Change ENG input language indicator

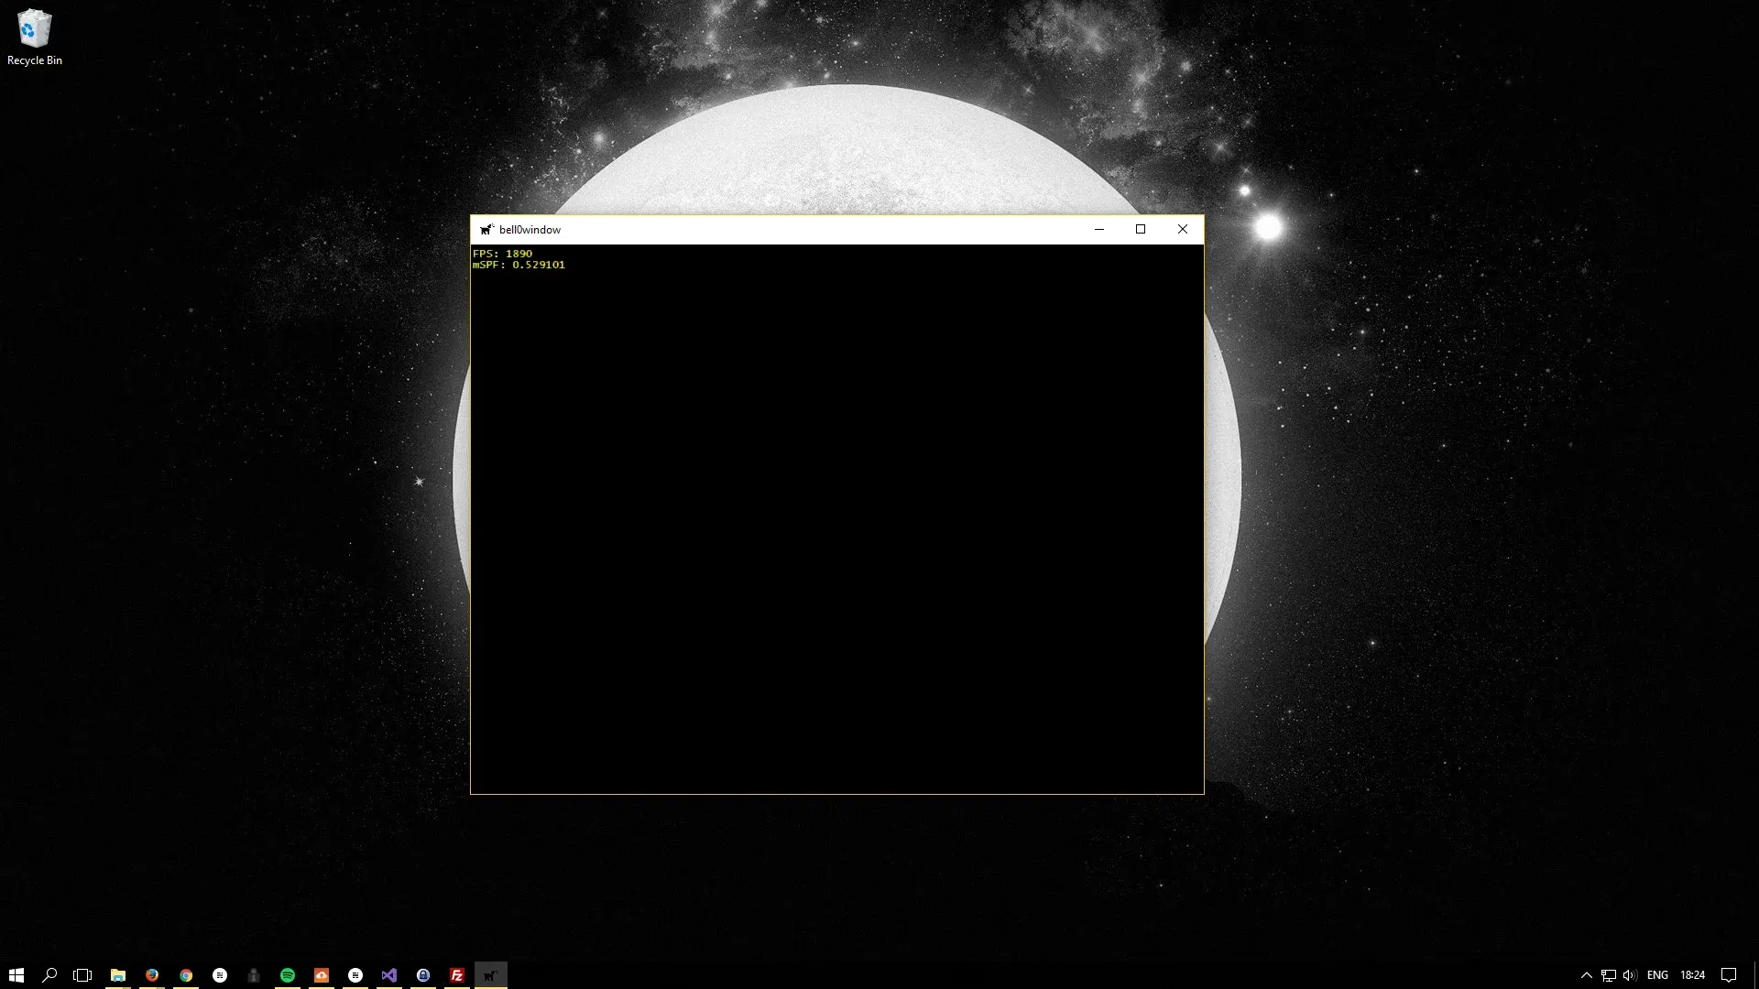pyautogui.click(x=1657, y=975)
